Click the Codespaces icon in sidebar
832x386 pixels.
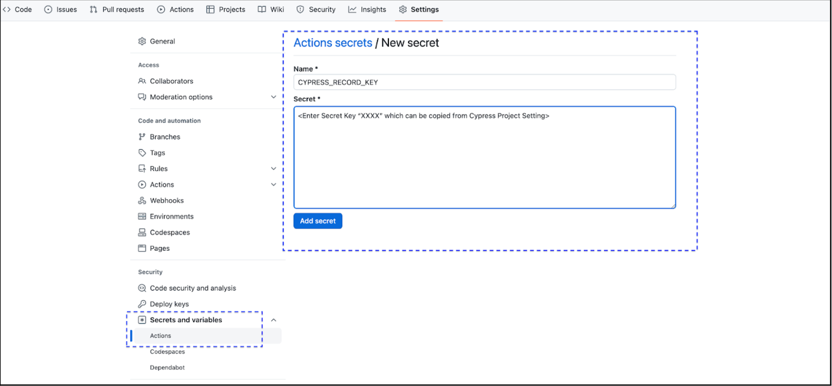point(142,233)
